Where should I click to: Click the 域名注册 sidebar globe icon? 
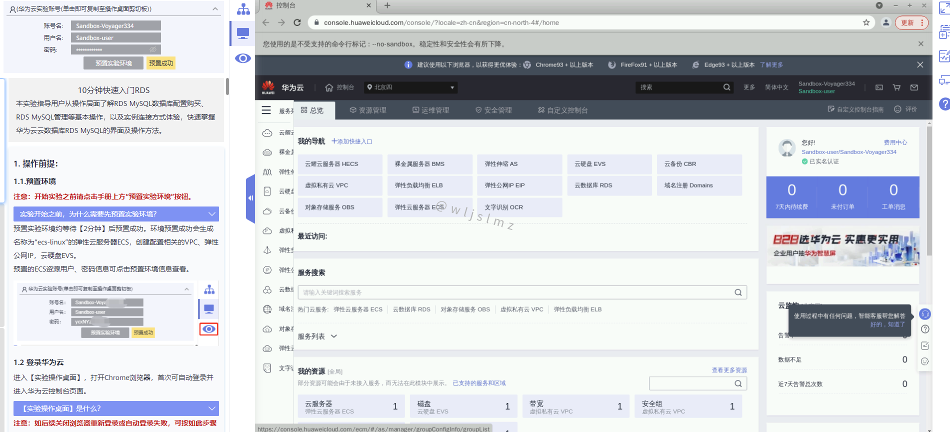click(267, 309)
